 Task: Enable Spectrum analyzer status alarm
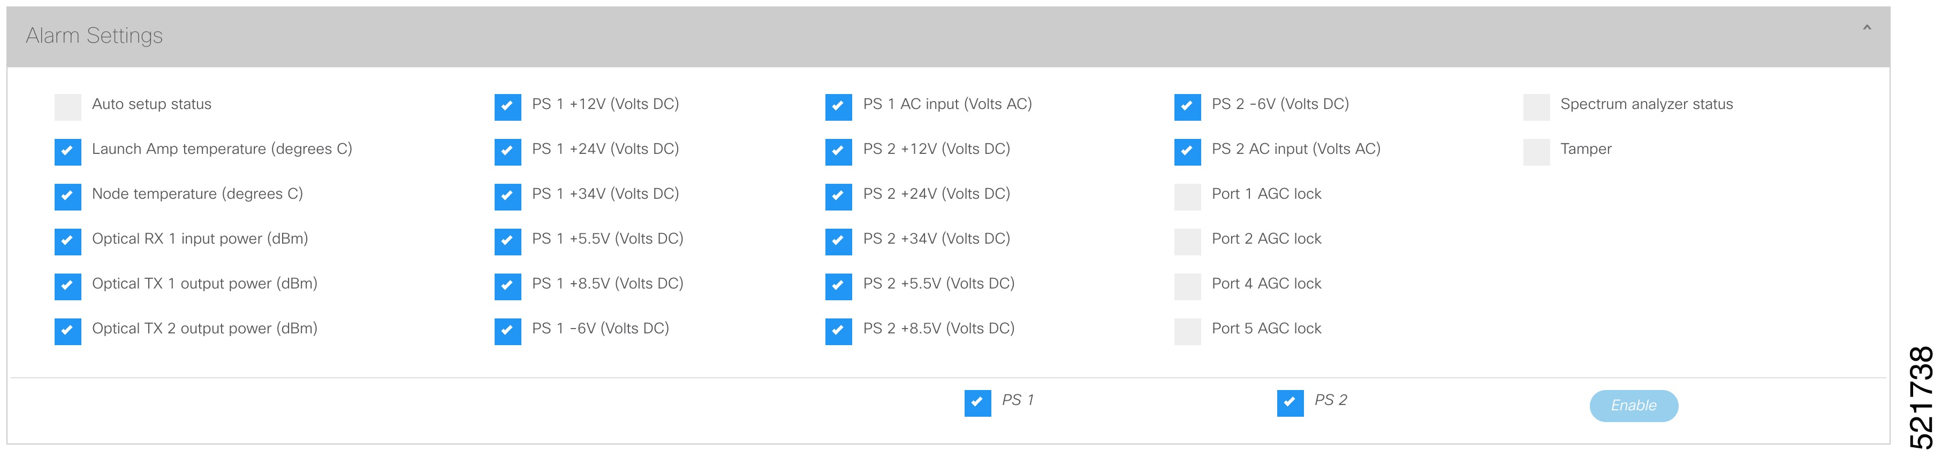click(1536, 107)
